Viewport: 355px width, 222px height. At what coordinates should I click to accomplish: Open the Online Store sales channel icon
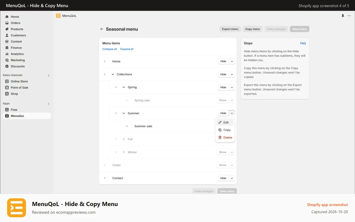click(x=7, y=81)
